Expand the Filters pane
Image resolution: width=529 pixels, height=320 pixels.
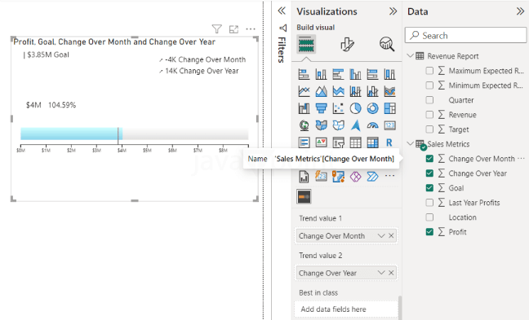[282, 11]
